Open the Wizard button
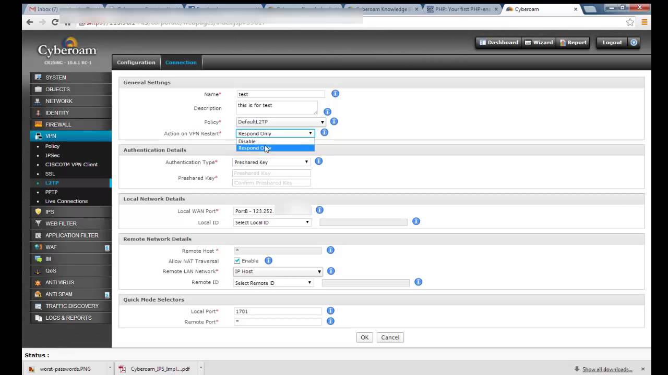668x375 pixels. pyautogui.click(x=539, y=43)
